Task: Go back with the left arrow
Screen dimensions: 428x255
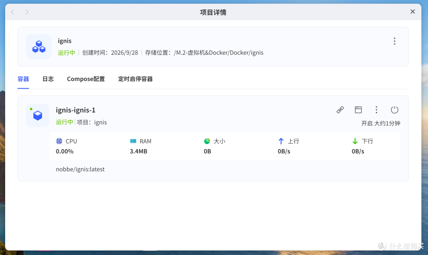Action: point(12,12)
